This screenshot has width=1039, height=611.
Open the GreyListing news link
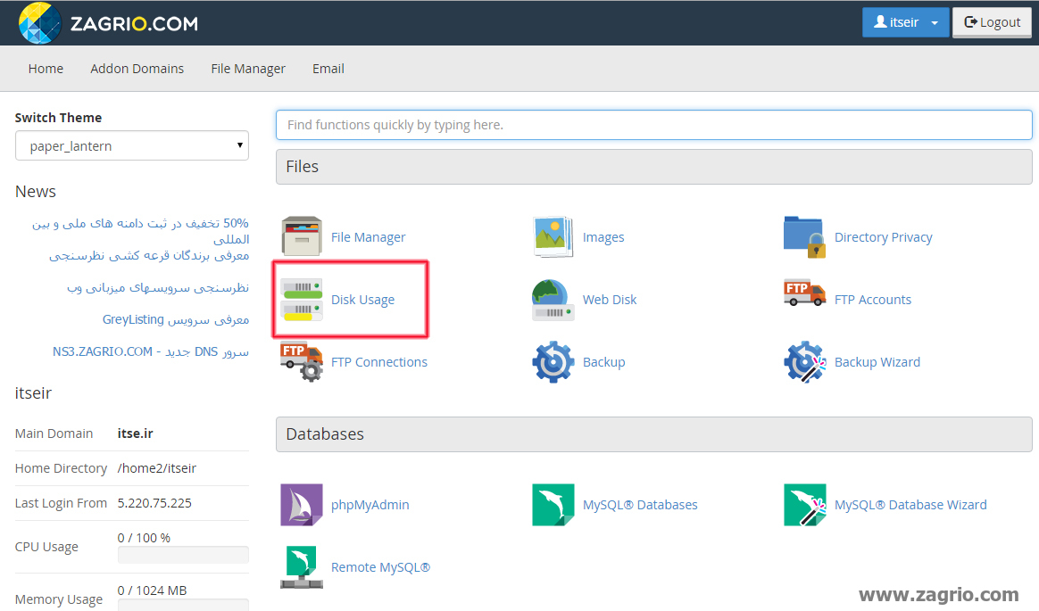point(176,319)
